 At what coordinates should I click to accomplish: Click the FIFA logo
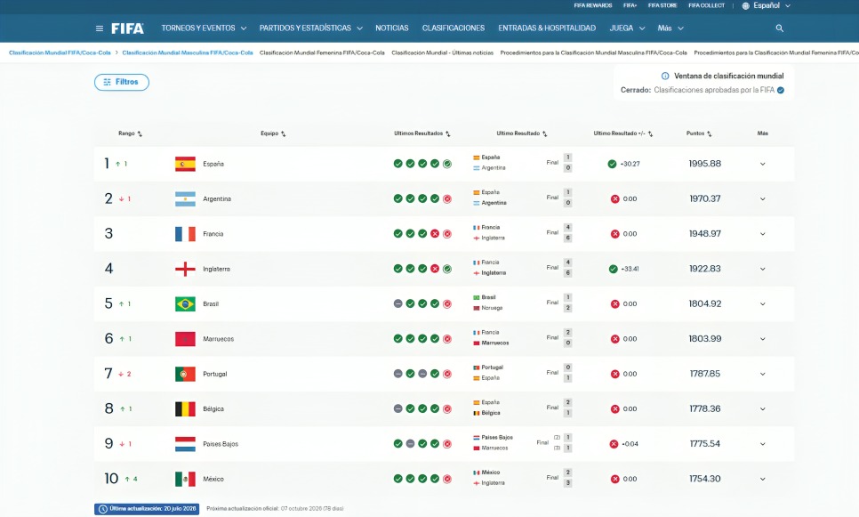coord(128,28)
